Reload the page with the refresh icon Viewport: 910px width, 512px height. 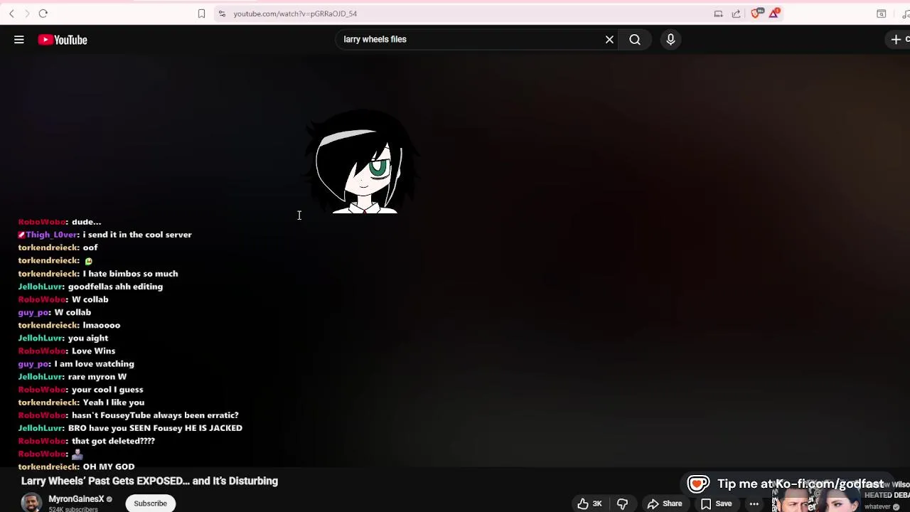click(x=43, y=14)
